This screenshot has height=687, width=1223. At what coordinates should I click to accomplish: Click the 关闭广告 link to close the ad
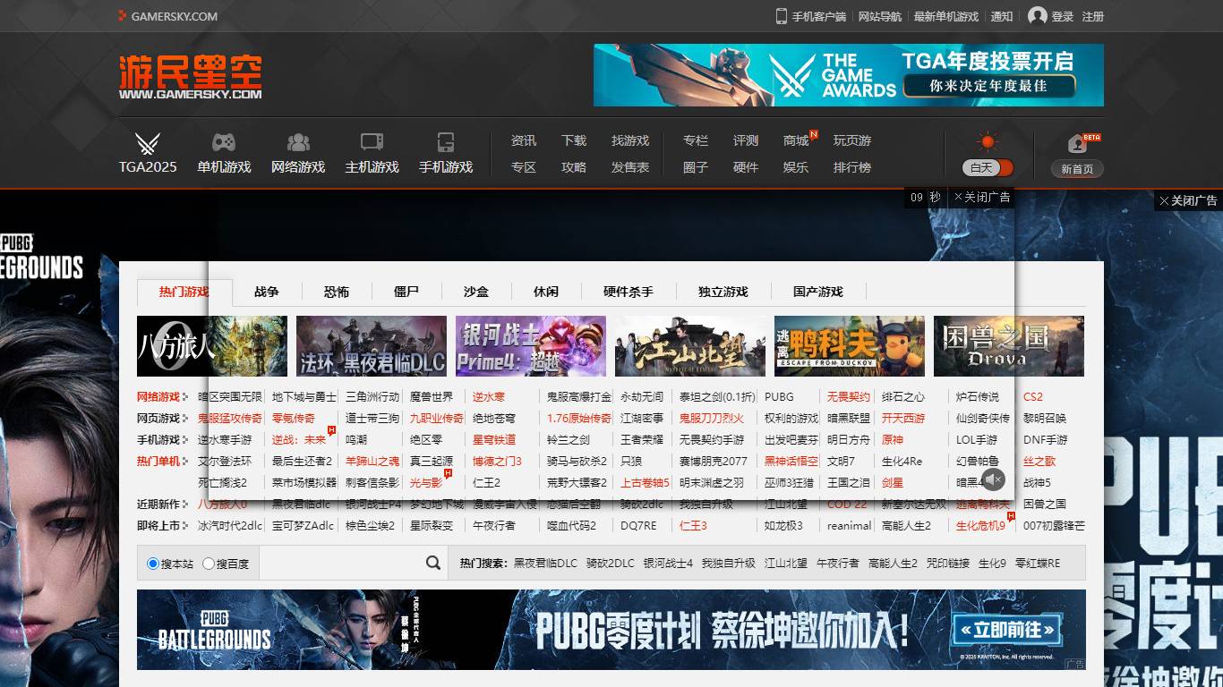pos(983,198)
